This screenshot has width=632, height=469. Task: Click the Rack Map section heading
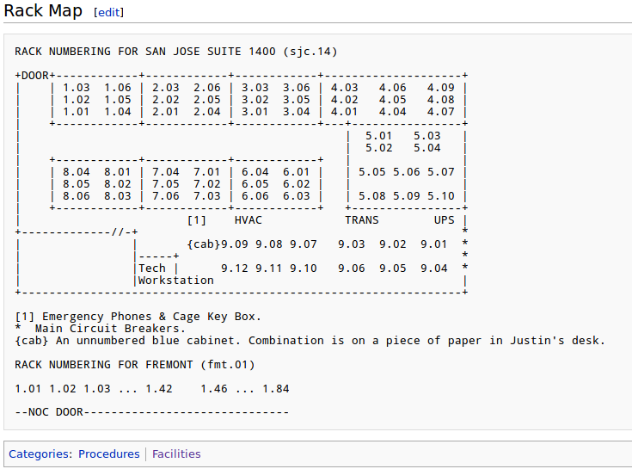click(x=43, y=11)
